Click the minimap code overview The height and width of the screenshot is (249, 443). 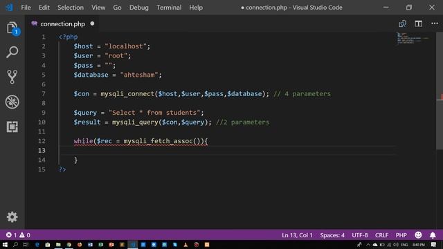(413, 39)
